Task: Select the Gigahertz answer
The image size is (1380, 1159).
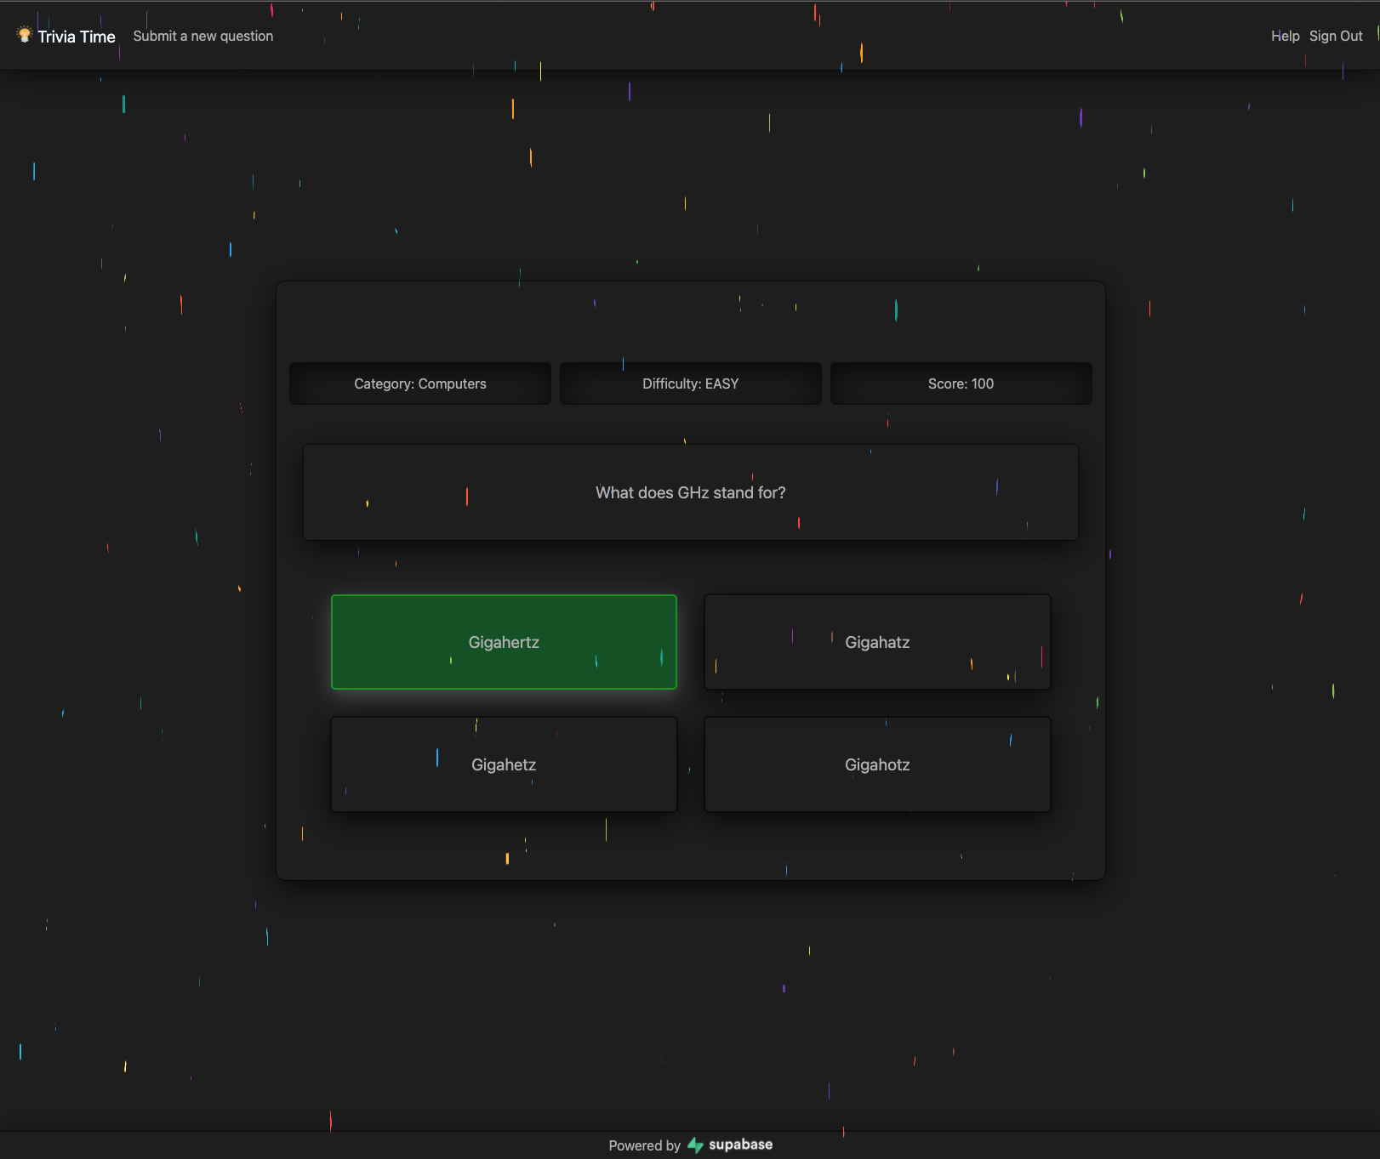Action: coord(504,642)
